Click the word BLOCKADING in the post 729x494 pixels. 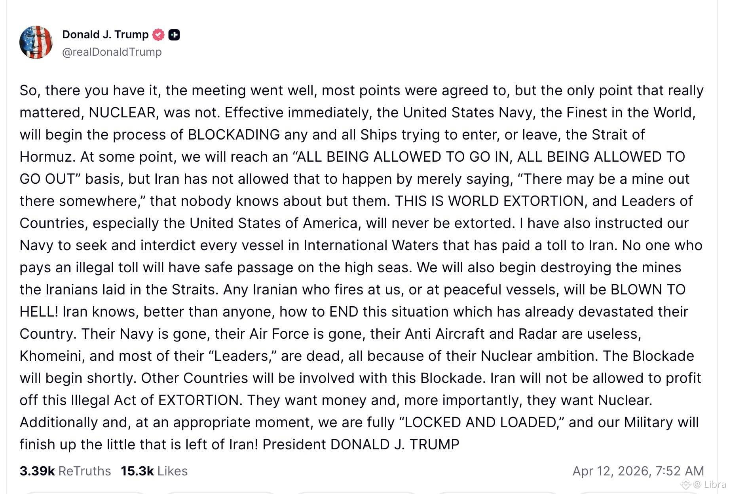234,135
